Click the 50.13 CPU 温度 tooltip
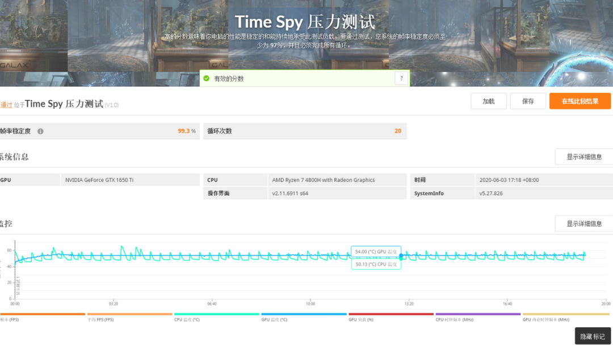 click(x=376, y=264)
